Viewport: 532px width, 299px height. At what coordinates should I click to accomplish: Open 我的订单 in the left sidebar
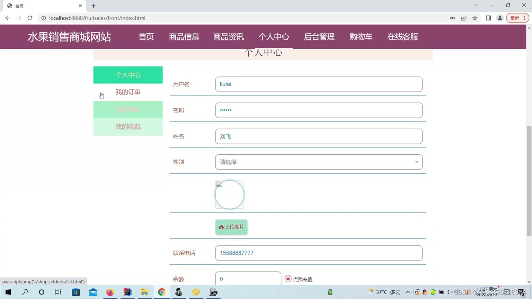tap(128, 92)
